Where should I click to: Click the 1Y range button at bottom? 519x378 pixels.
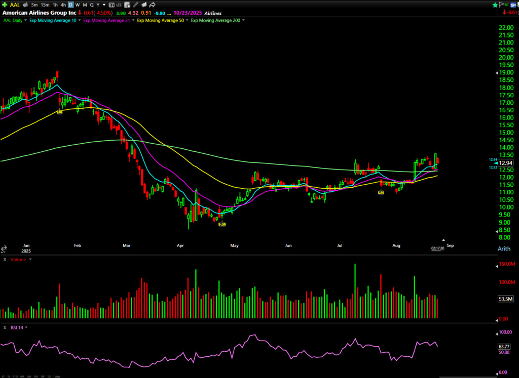tap(9, 376)
